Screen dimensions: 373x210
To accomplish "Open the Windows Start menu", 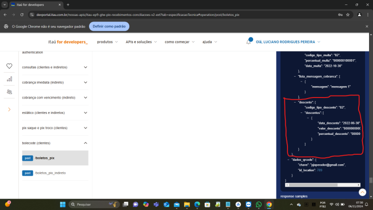I will pyautogui.click(x=63, y=205).
